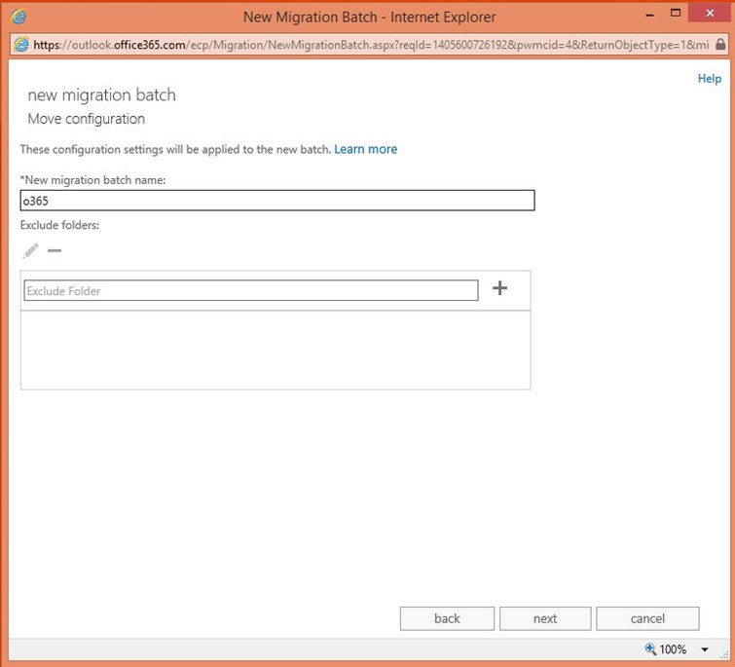Open the Learn more link

pyautogui.click(x=366, y=149)
